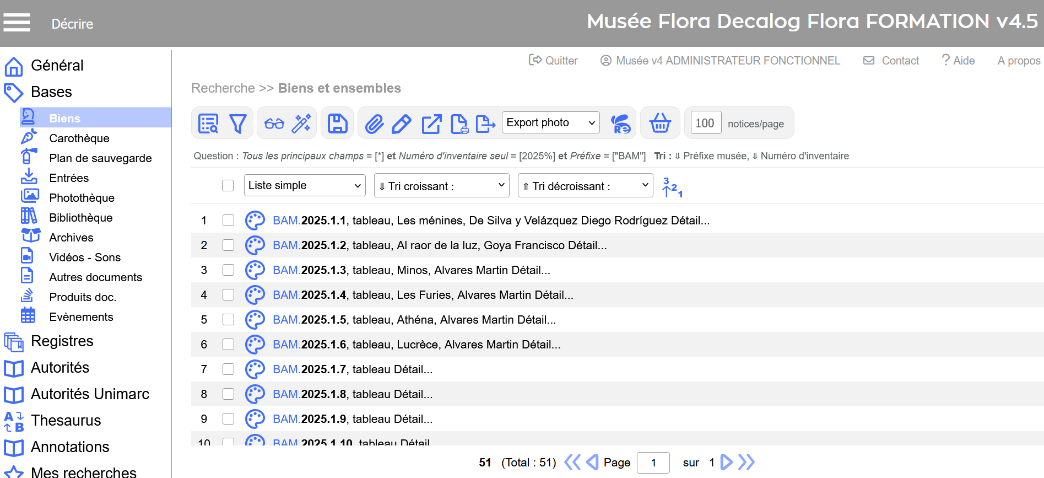Go to previous page arrow
Screen dimensions: 1044x478
593,462
